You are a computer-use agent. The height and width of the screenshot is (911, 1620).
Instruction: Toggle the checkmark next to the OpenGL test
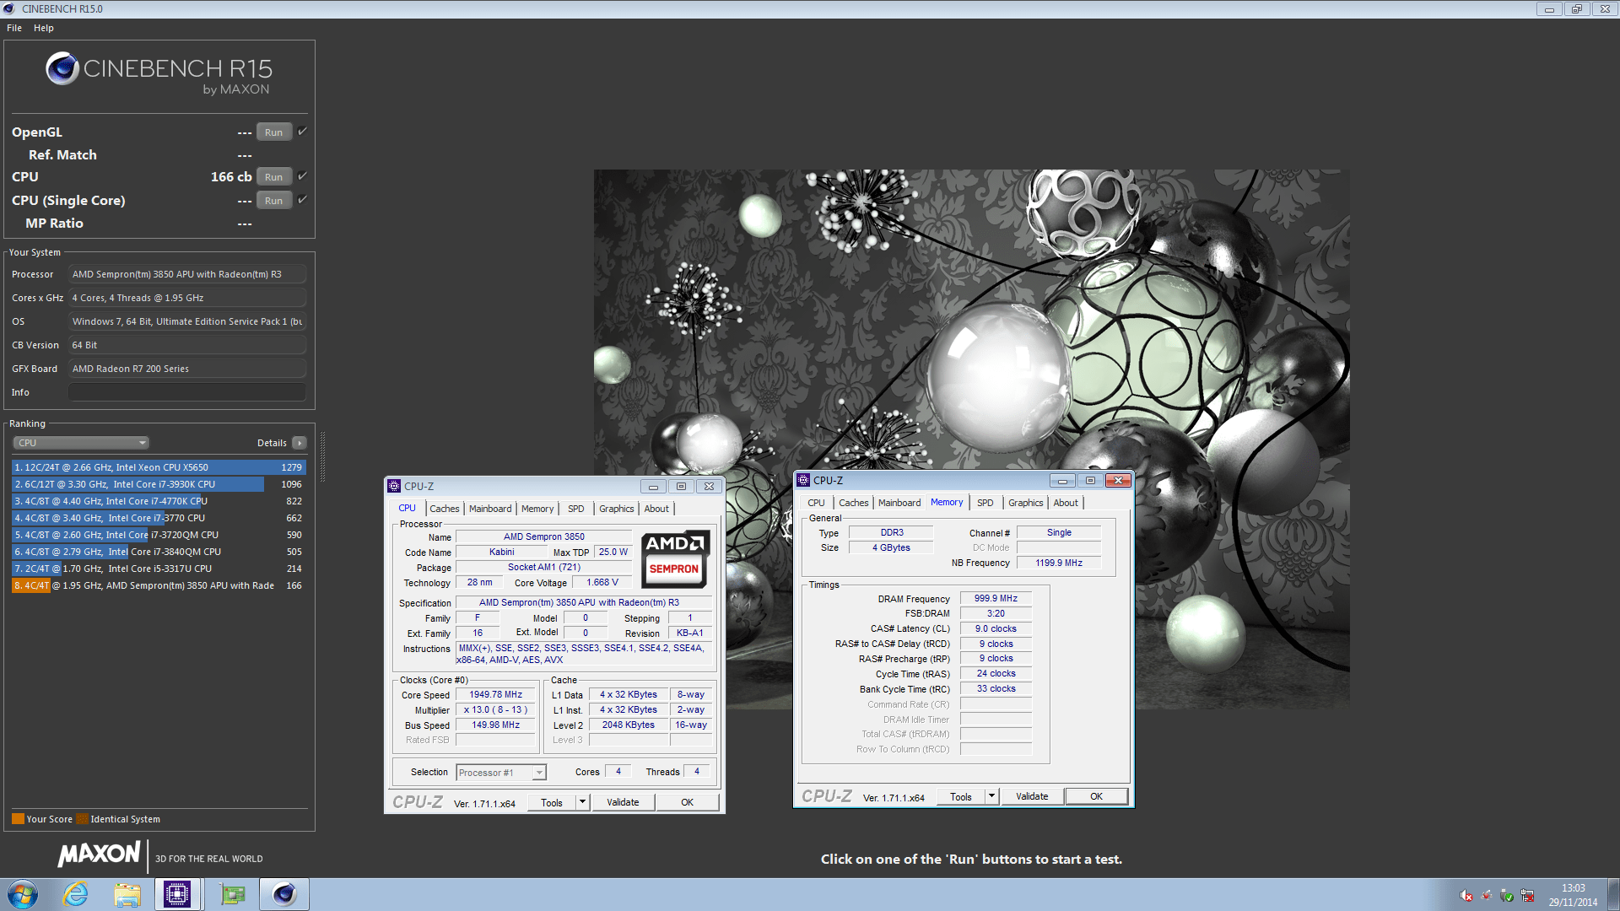pos(301,131)
